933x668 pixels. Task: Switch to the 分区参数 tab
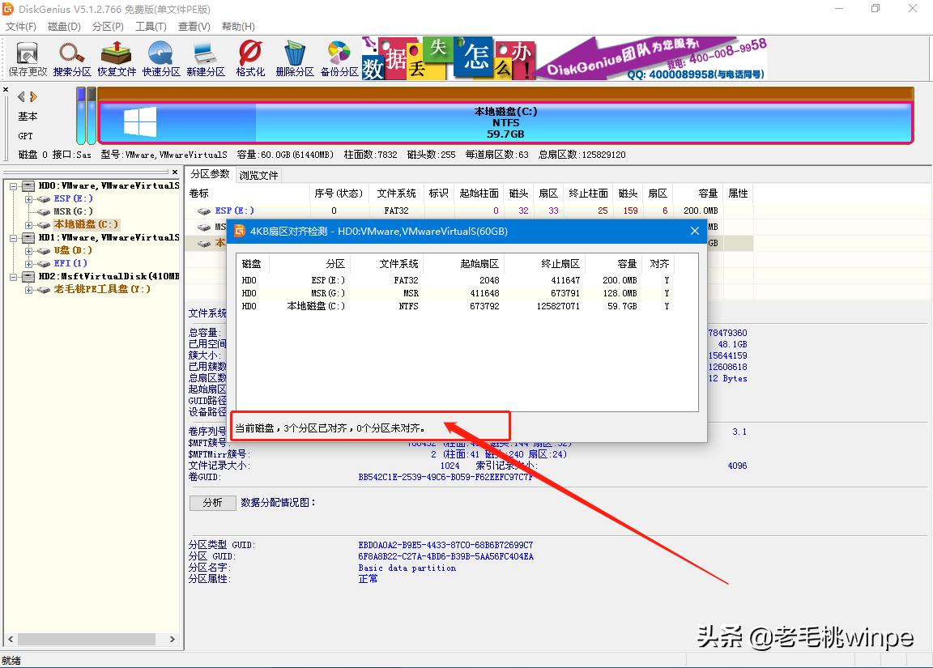pos(210,174)
